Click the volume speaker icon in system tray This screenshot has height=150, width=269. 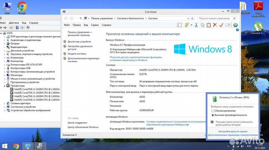point(242,146)
